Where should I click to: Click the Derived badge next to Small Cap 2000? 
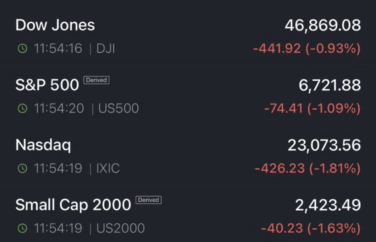tap(149, 200)
